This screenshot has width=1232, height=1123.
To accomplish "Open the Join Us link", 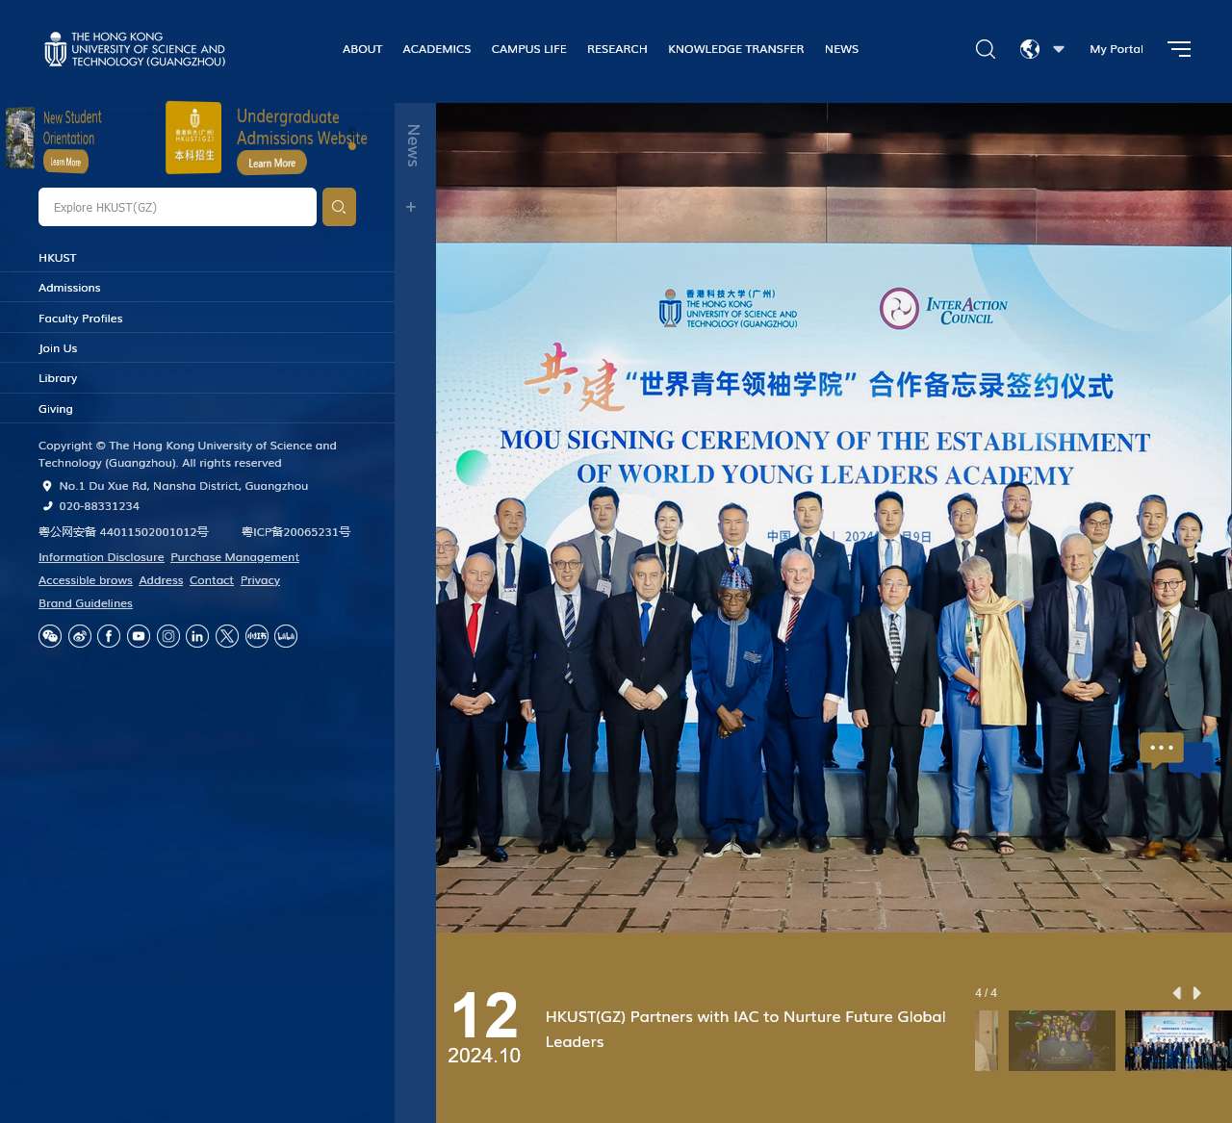I will 58,348.
